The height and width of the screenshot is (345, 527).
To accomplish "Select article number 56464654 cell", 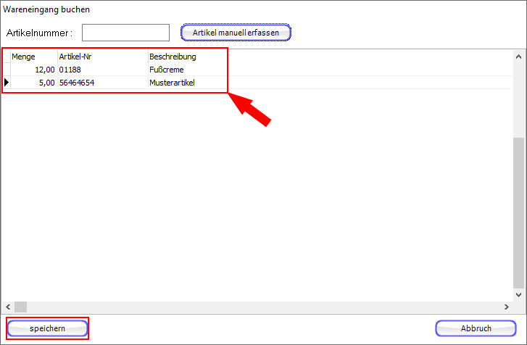I will (x=101, y=83).
